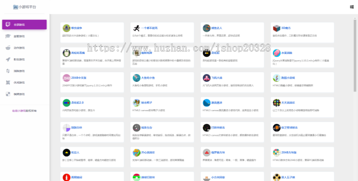Click the 天天消消乐 game icon
Viewport: 358px width, 181px height.
pyautogui.click(x=276, y=103)
